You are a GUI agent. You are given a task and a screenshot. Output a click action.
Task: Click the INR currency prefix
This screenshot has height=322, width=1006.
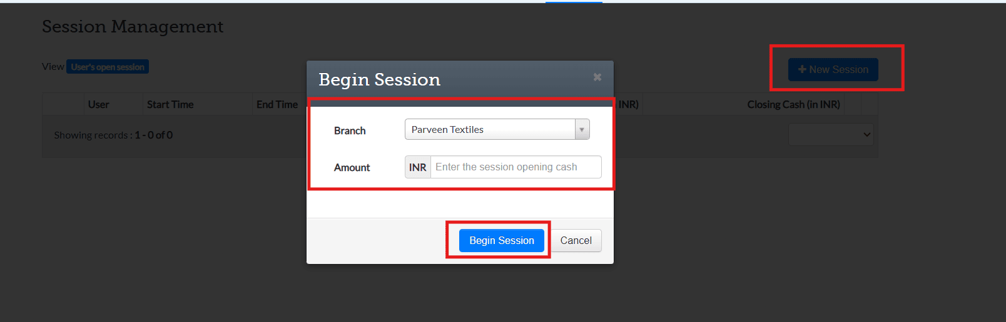(417, 167)
